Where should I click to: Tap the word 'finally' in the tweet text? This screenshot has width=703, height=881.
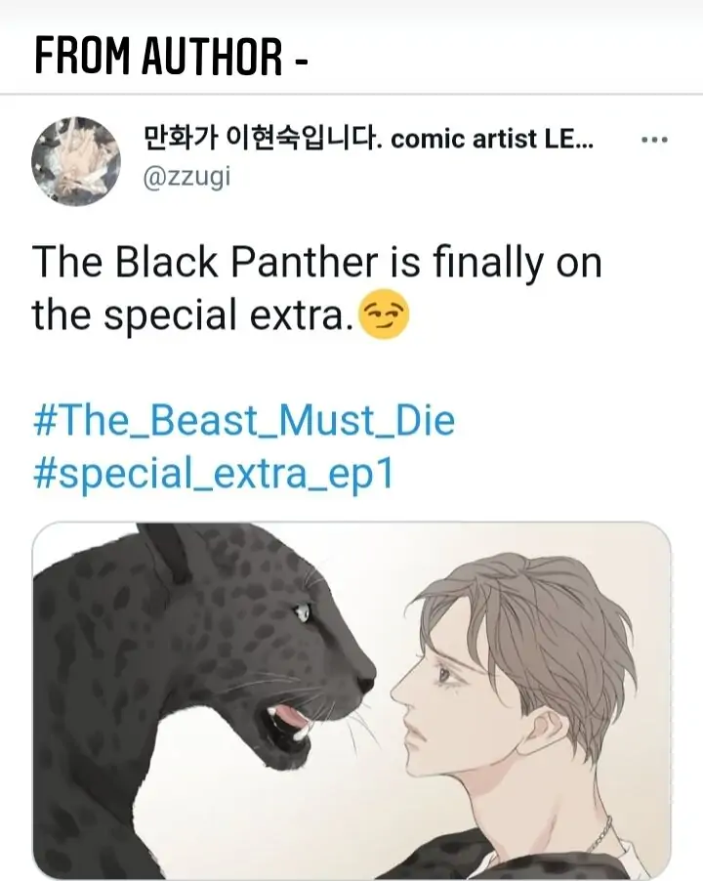click(488, 264)
